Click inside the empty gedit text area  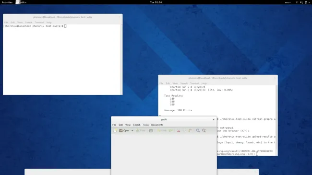[164, 154]
